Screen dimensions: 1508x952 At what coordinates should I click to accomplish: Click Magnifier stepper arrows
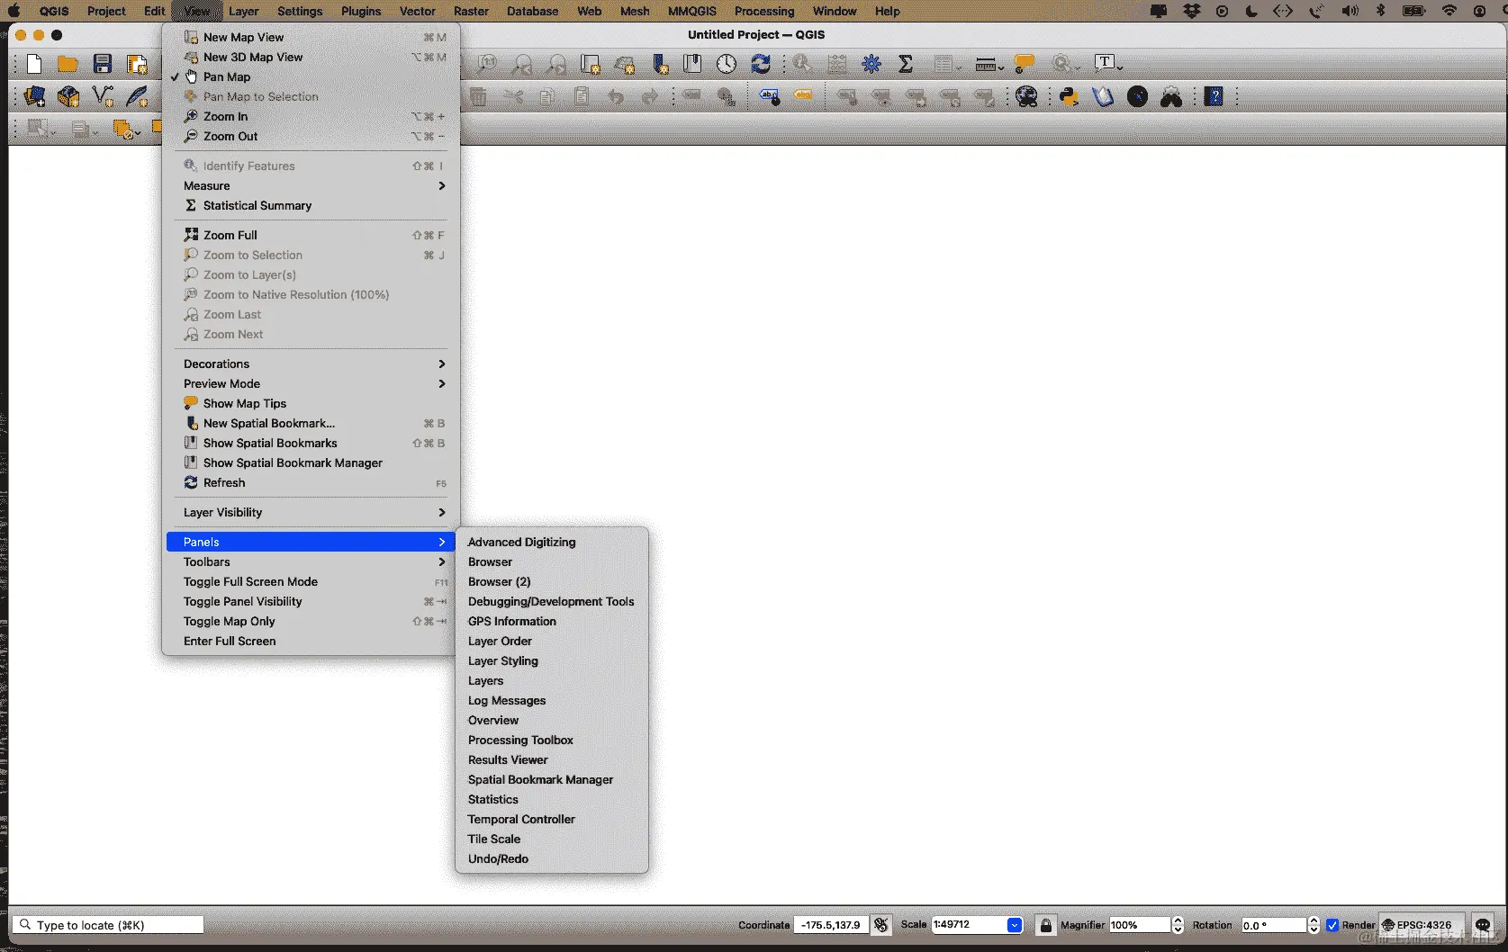pyautogui.click(x=1178, y=925)
